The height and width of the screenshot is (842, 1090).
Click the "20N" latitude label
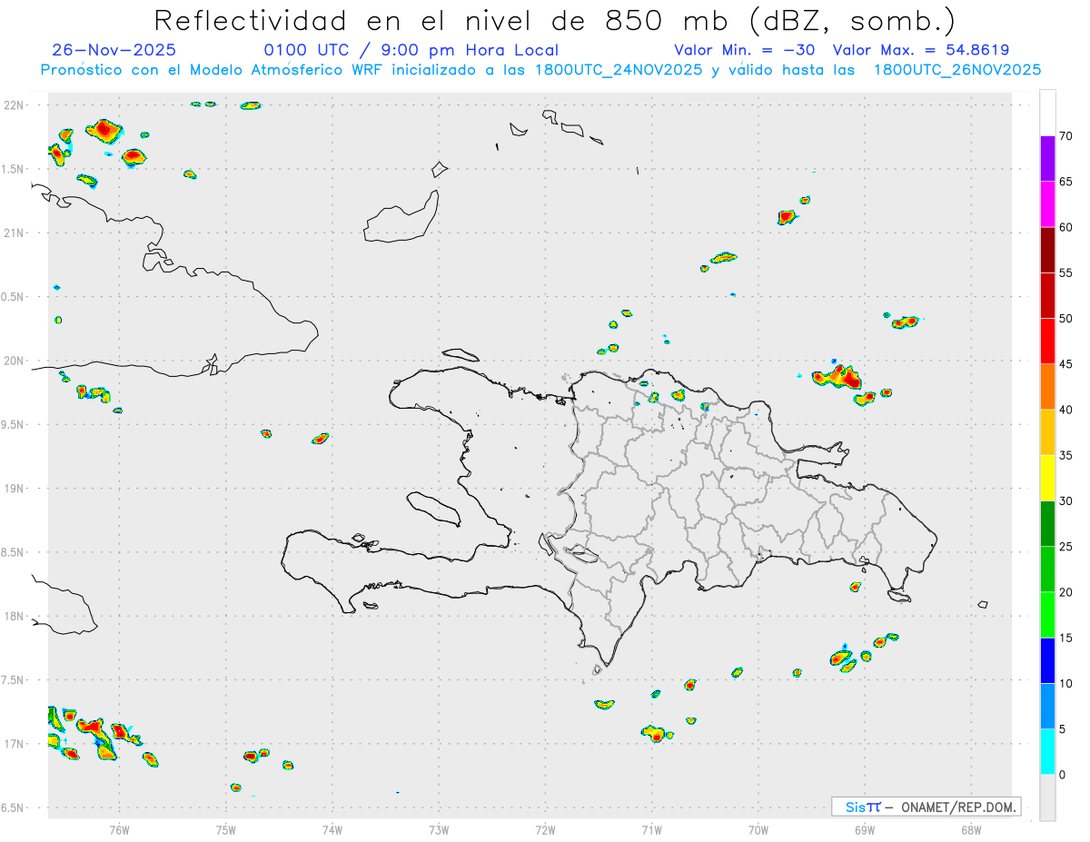pyautogui.click(x=15, y=361)
